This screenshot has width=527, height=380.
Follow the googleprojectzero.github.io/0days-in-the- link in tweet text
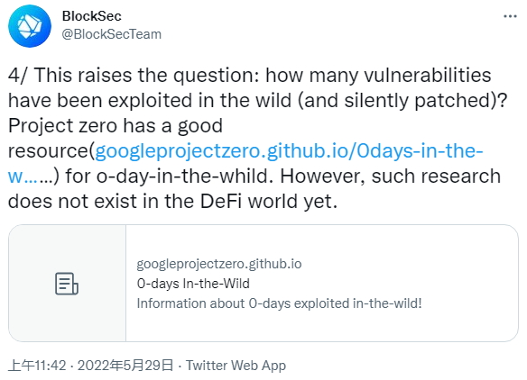tap(289, 151)
